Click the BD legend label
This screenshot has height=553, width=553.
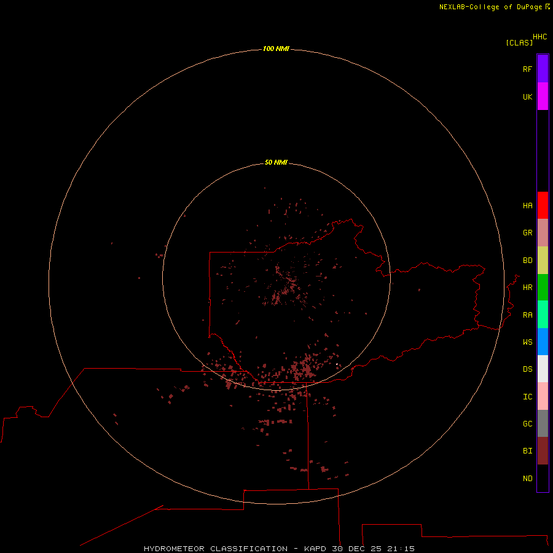(x=527, y=261)
